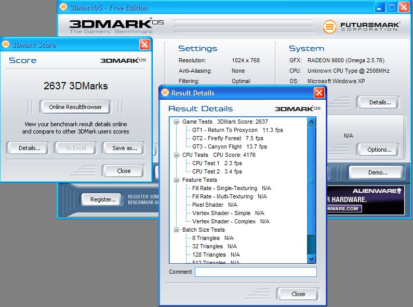This screenshot has height=307, width=413.
Task: Click the 3DMark05 main window title icon
Action: click(63, 7)
